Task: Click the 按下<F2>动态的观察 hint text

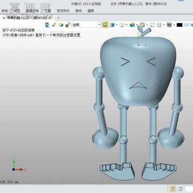Action: (18, 30)
